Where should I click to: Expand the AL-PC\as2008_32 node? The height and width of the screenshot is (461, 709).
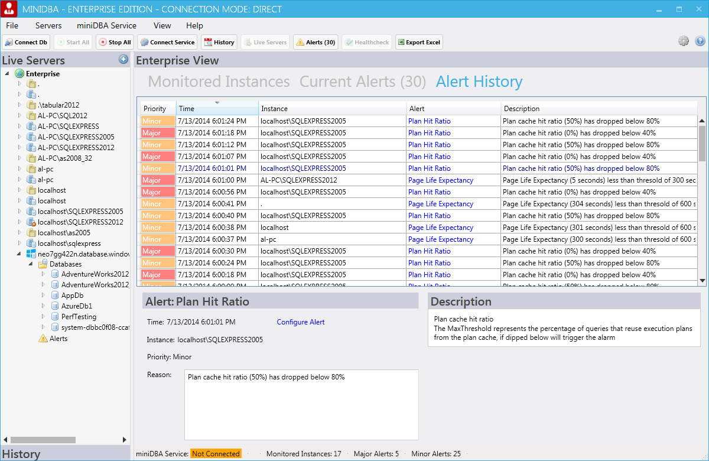click(19, 158)
